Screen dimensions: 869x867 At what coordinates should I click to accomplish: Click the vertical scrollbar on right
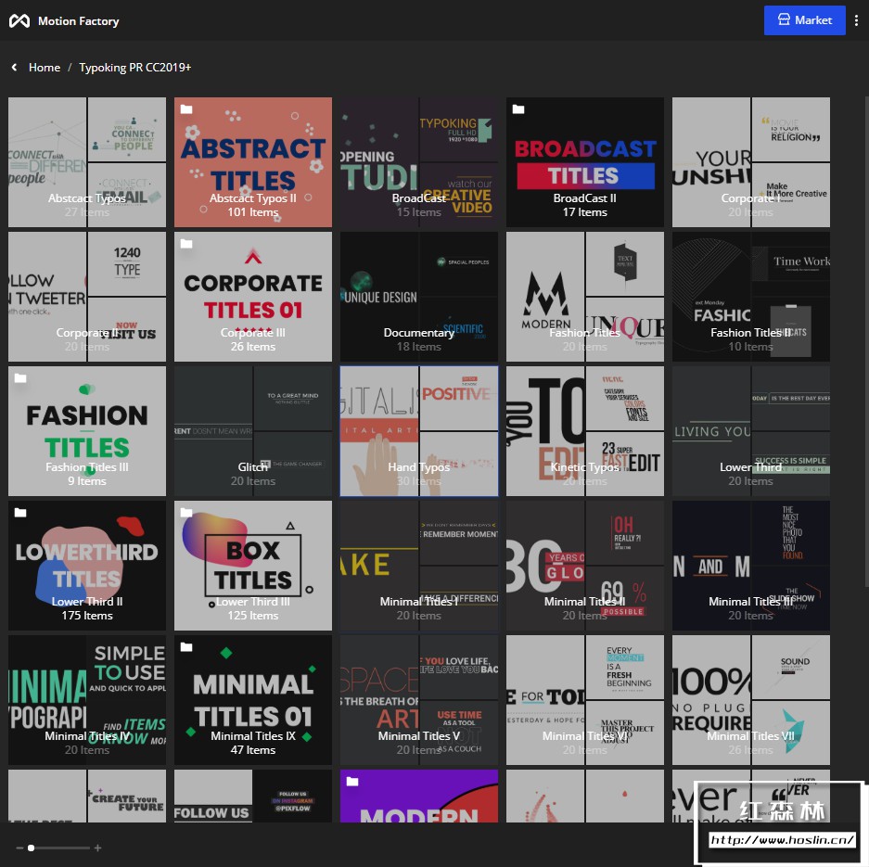[x=867, y=340]
